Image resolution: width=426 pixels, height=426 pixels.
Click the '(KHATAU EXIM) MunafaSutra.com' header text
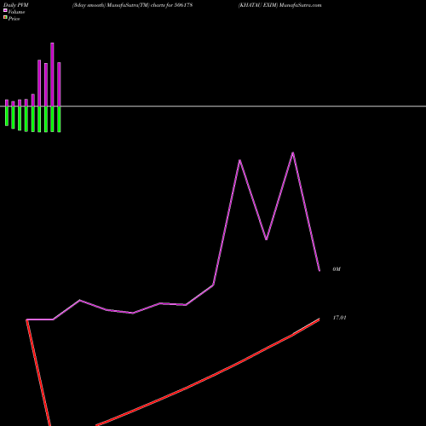[x=279, y=5]
